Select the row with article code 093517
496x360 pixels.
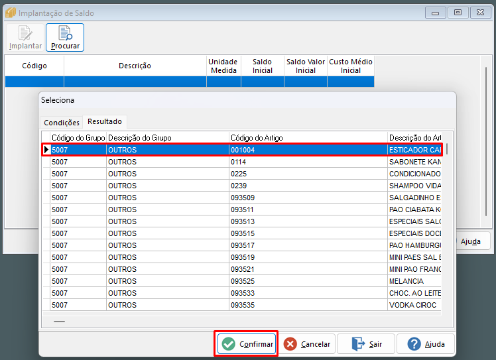click(242, 245)
